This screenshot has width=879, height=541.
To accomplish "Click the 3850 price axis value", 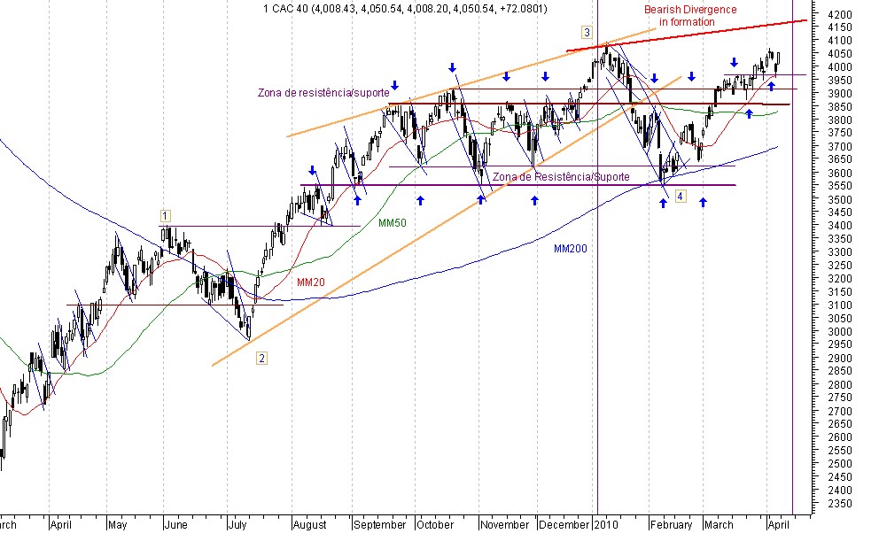I will click(839, 107).
